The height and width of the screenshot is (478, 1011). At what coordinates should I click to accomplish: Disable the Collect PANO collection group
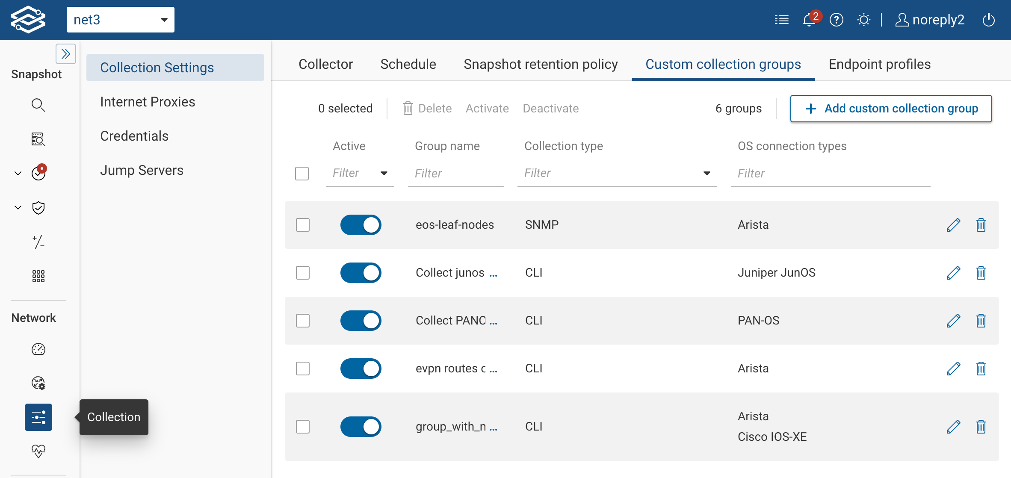click(x=361, y=320)
